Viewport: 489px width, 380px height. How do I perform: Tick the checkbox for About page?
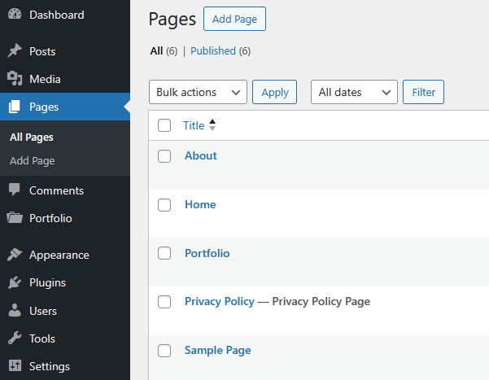pyautogui.click(x=164, y=156)
